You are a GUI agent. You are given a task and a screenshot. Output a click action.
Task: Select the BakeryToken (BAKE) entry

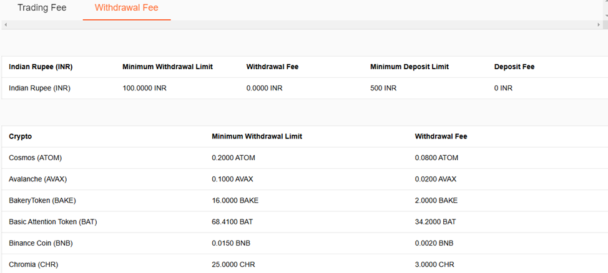tap(42, 200)
